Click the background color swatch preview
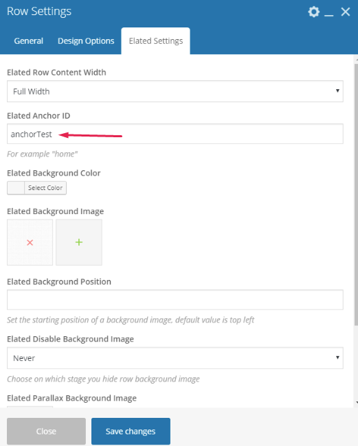This screenshot has width=358, height=446. [16, 188]
